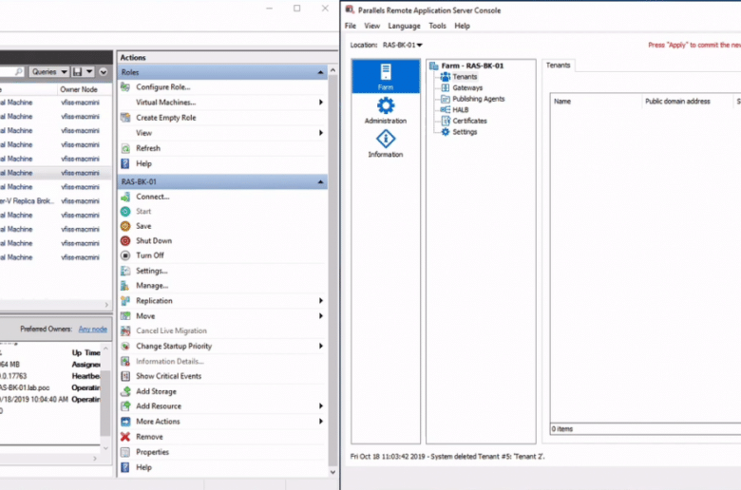This screenshot has height=490, width=741.
Task: Click the red Remove X icon
Action: (x=125, y=437)
